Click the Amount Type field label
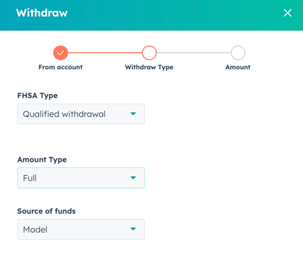 [42, 160]
